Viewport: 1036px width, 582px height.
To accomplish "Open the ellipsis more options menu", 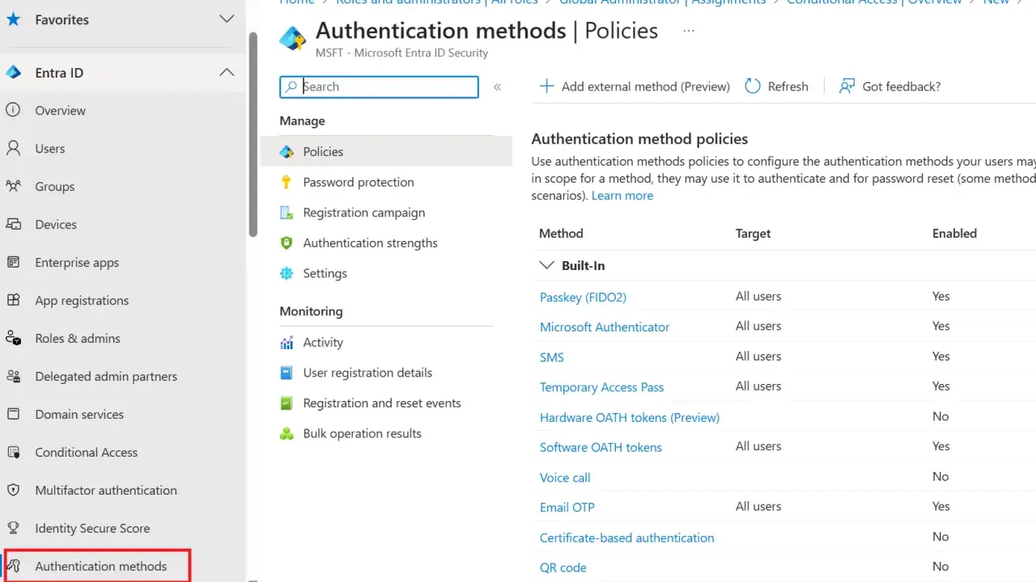I will (689, 31).
